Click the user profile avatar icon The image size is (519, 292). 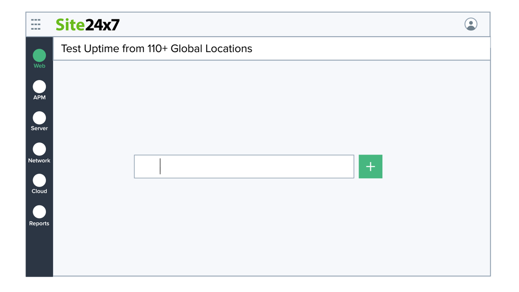471,24
